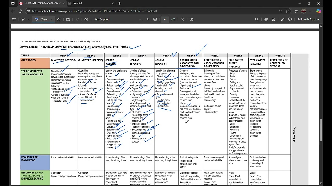Expand Highlight tool options dropdown
The image size is (332, 186).
[x=28, y=19]
